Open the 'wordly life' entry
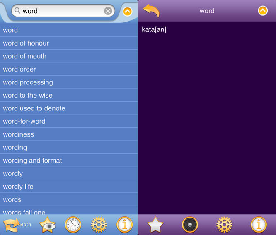This screenshot has width=276, height=235. pos(69,187)
